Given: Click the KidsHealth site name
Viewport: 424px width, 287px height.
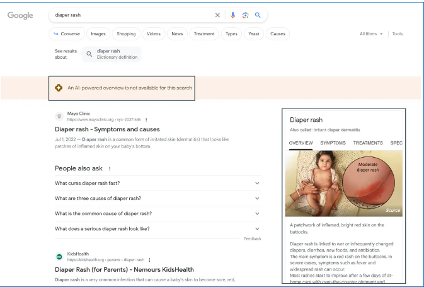Looking at the screenshot, I should pyautogui.click(x=78, y=254).
